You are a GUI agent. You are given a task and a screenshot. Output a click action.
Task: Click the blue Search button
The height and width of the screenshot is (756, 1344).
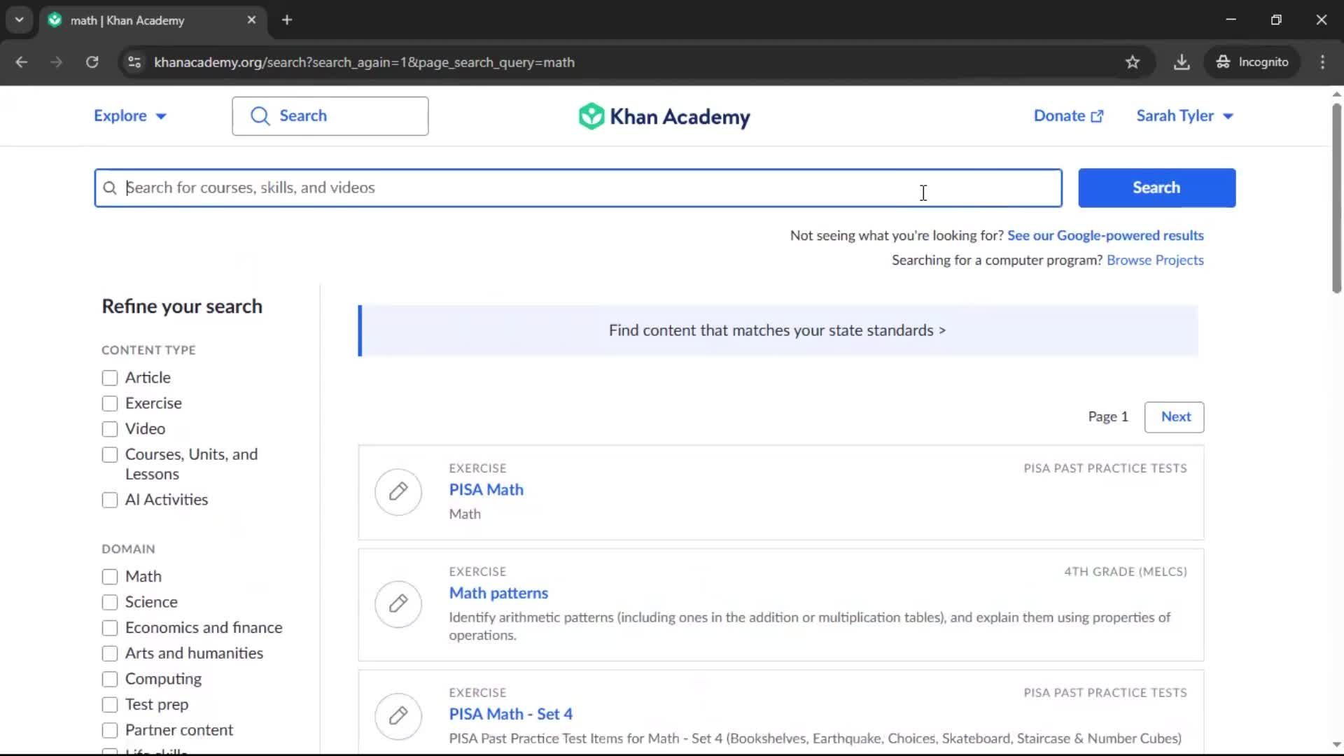click(x=1156, y=188)
